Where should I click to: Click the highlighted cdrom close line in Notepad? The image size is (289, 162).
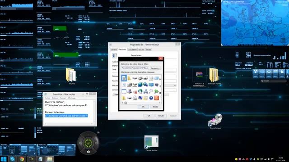coord(66,116)
